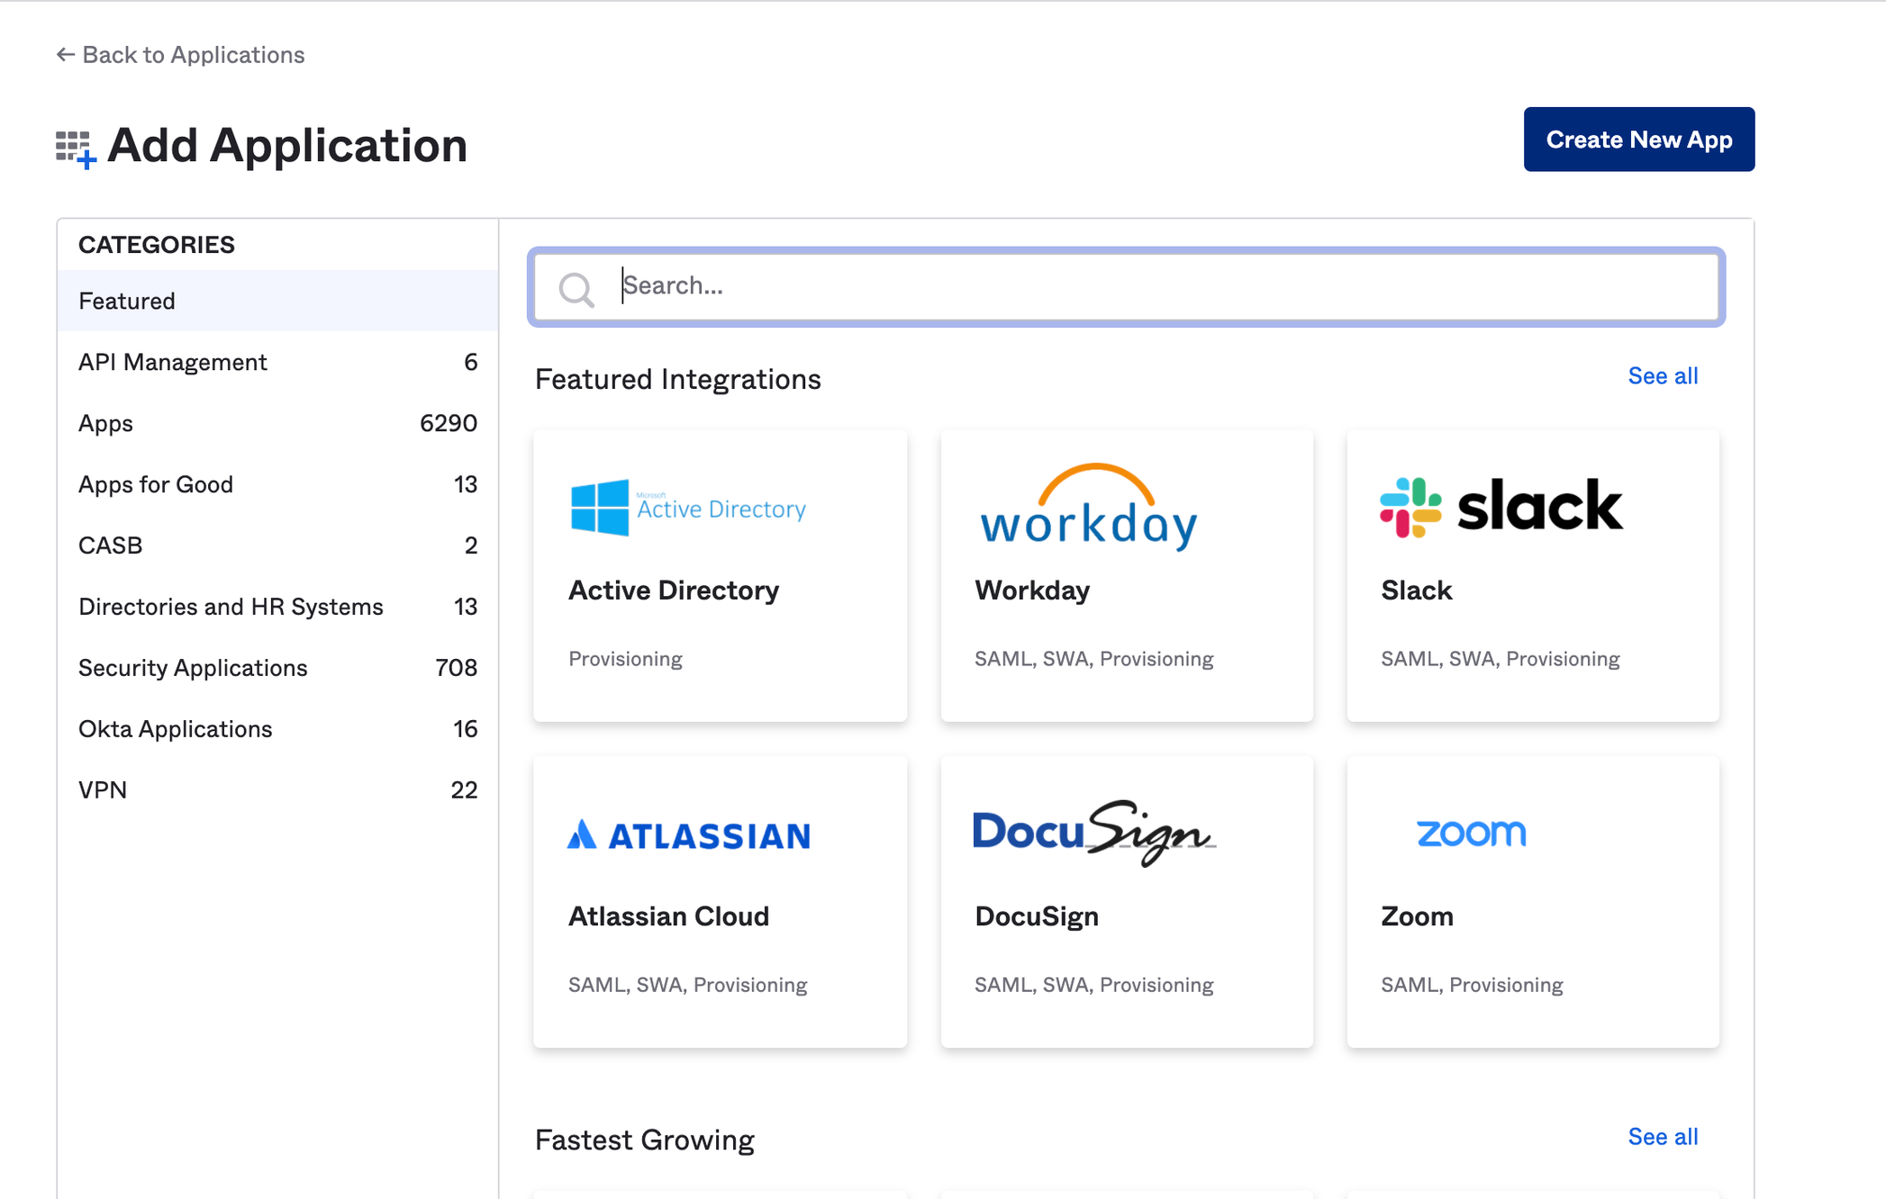
Task: Click the Zoom logo
Action: tap(1471, 833)
